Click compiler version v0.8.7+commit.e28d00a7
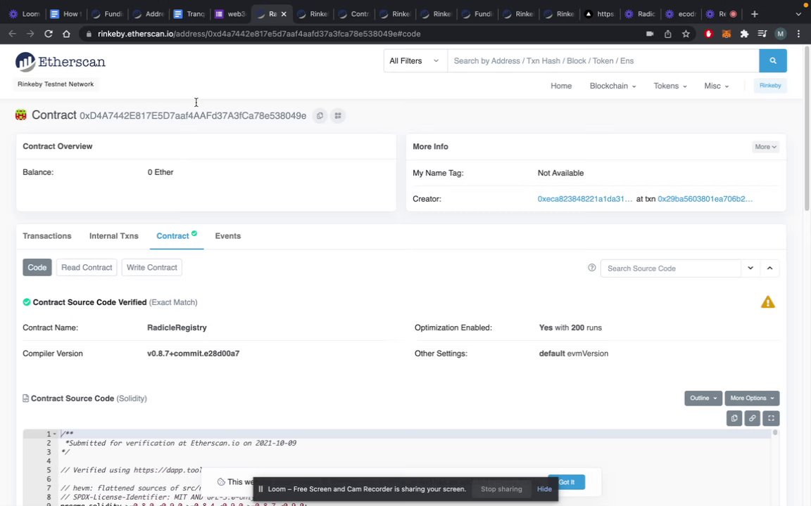Image resolution: width=811 pixels, height=506 pixels. [194, 353]
